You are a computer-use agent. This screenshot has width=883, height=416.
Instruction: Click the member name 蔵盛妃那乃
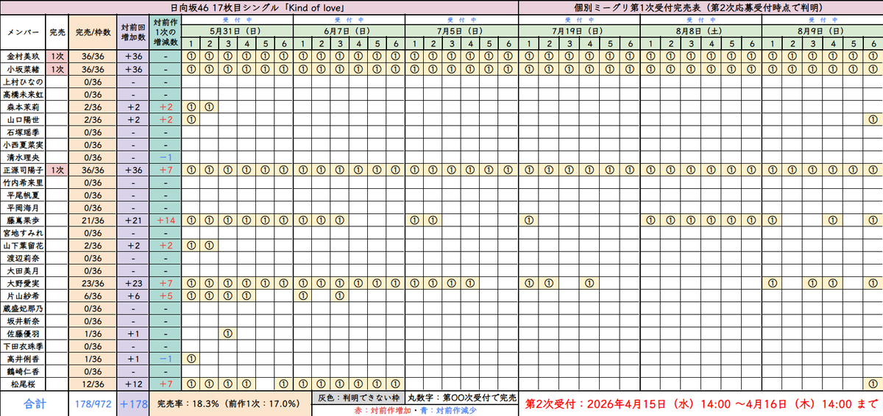click(x=23, y=307)
